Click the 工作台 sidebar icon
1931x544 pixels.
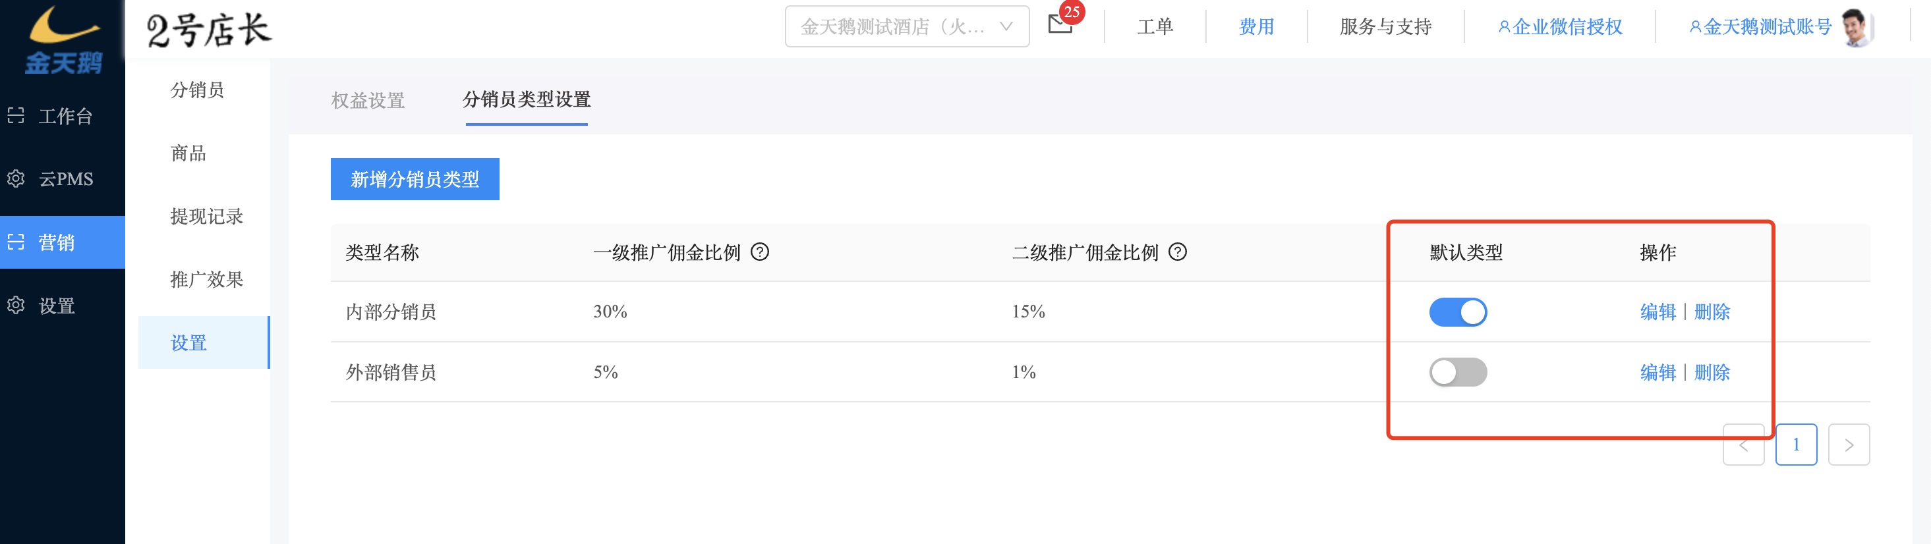pos(16,115)
